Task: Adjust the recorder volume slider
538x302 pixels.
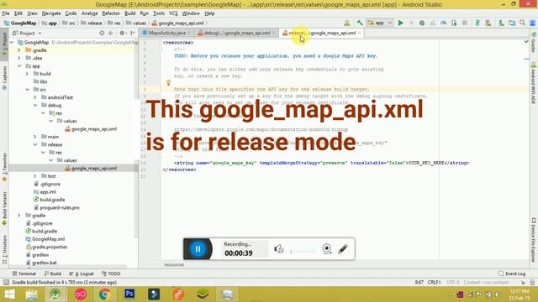Action: pyautogui.click(x=303, y=251)
